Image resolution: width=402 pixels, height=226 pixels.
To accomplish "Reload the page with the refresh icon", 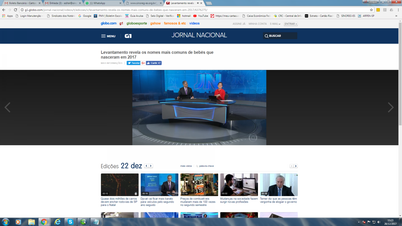I will pyautogui.click(x=15, y=10).
